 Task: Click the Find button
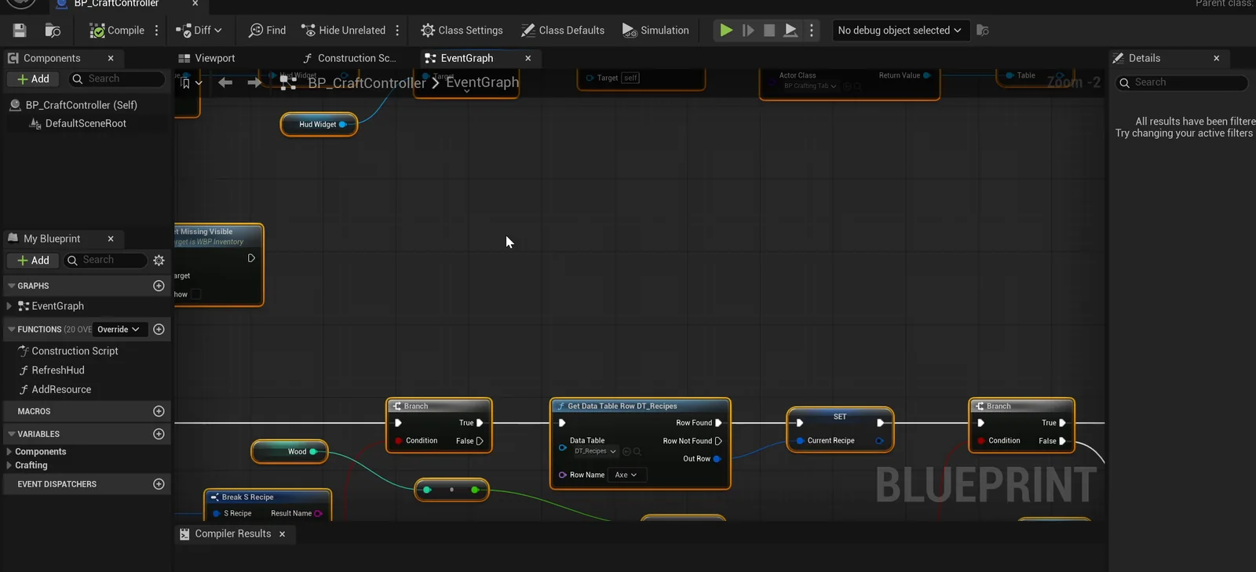(267, 31)
